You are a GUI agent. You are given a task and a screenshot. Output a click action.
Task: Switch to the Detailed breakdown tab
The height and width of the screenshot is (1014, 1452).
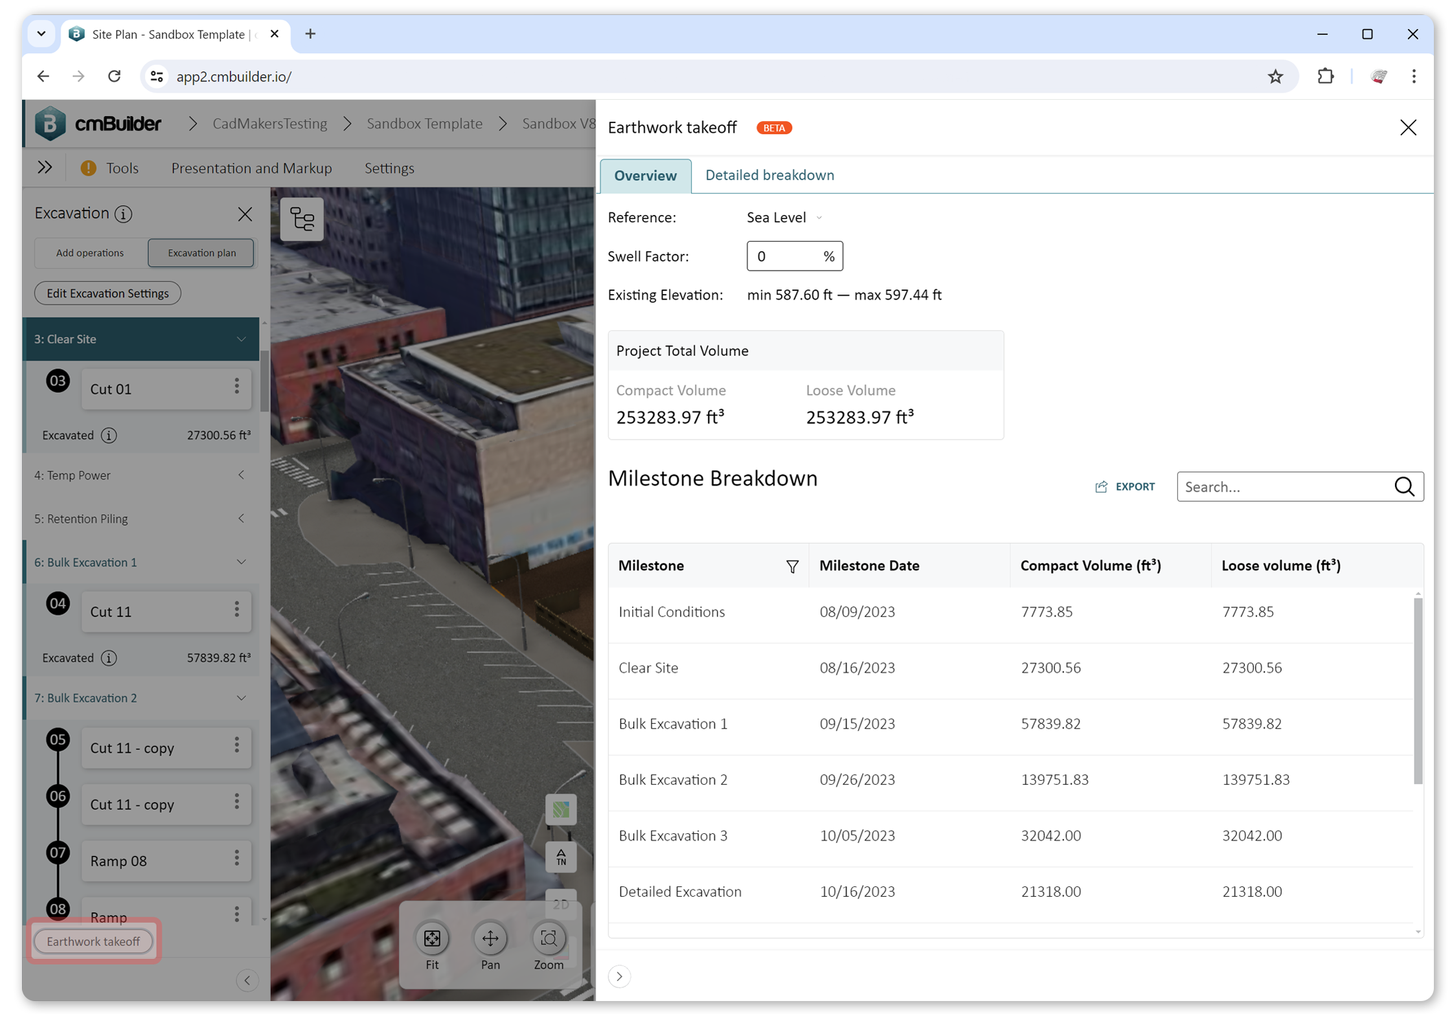pos(769,175)
